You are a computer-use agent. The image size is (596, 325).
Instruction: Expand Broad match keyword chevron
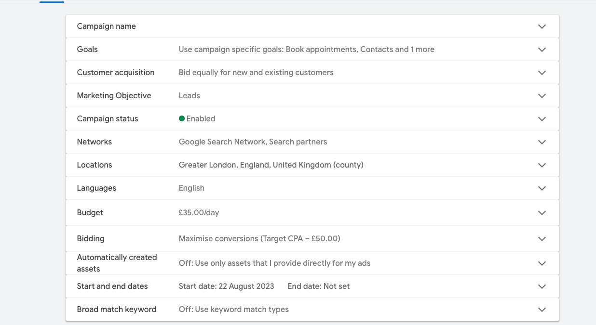coord(542,310)
